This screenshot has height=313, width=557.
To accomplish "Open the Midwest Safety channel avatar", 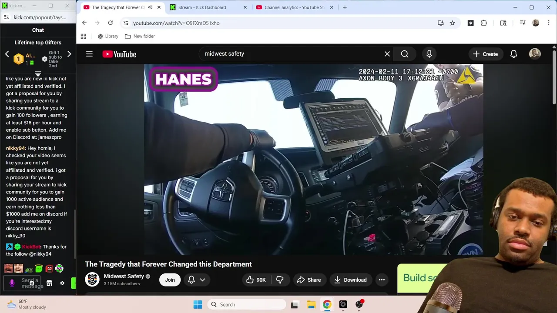I will click(x=92, y=280).
